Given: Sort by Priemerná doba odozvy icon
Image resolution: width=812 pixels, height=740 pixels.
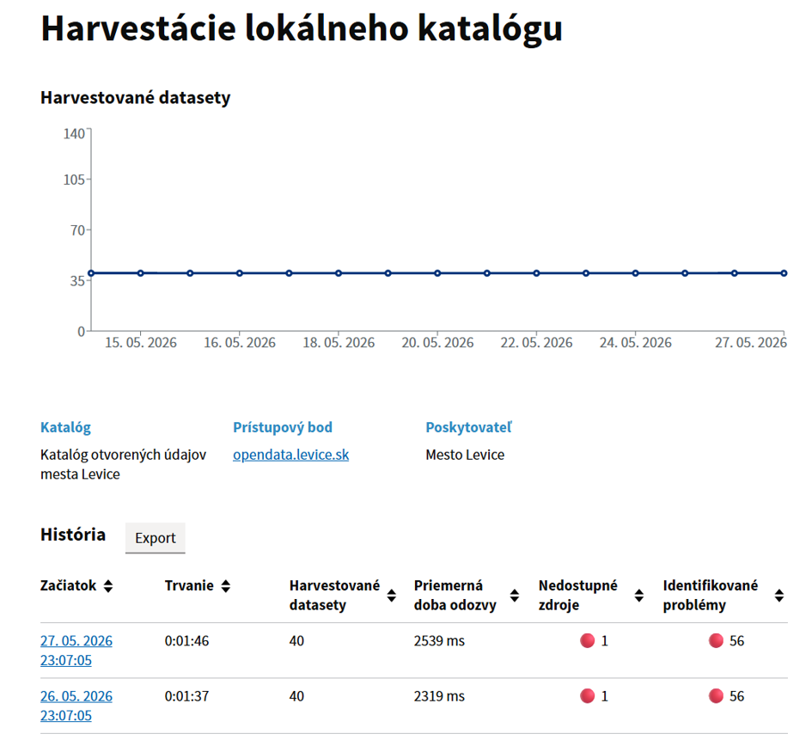Looking at the screenshot, I should pyautogui.click(x=514, y=596).
